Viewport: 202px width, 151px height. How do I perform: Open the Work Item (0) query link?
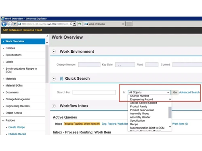[180, 124]
